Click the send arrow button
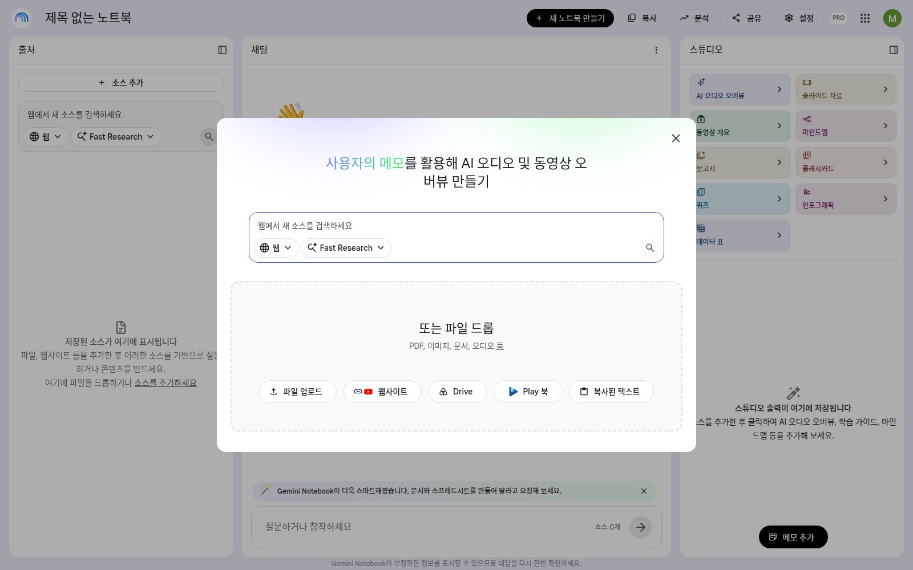Viewport: 913px width, 570px height. (641, 527)
